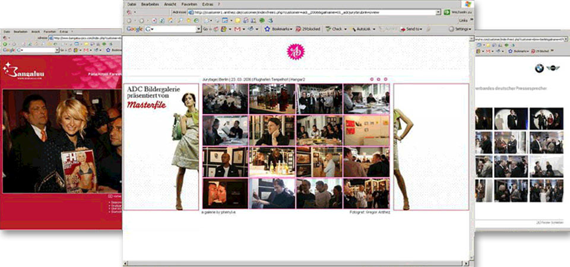Click the Masterfile ad banner text
570x267 pixels.
coord(147,106)
